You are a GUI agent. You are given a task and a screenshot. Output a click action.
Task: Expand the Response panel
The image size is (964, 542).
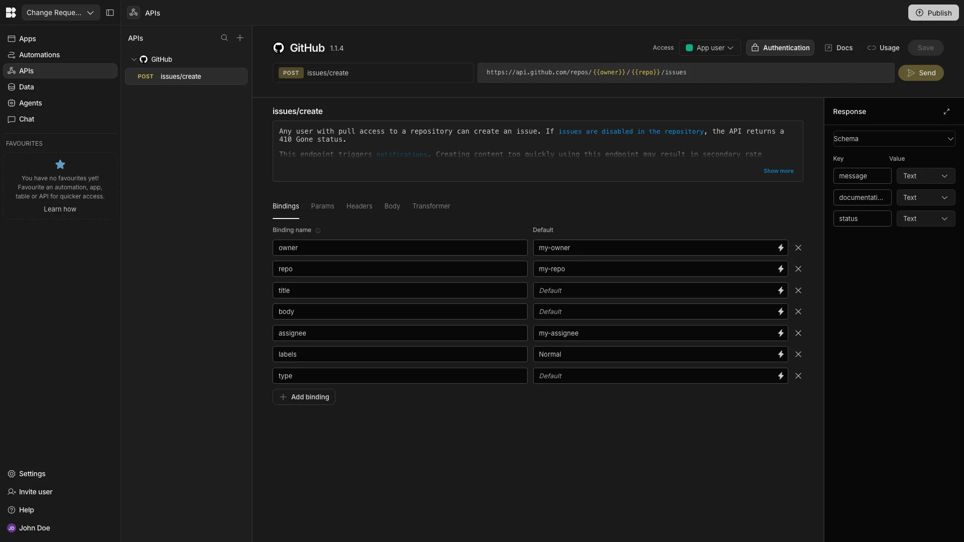tap(946, 112)
